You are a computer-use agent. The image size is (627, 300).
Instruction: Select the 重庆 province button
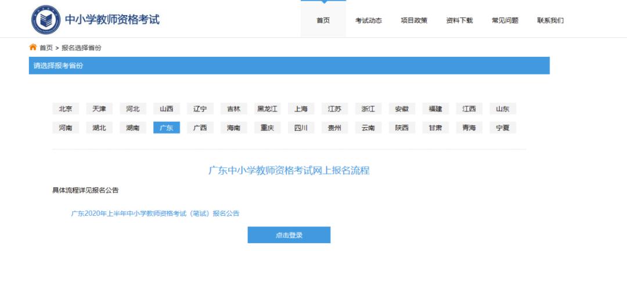pyautogui.click(x=267, y=128)
